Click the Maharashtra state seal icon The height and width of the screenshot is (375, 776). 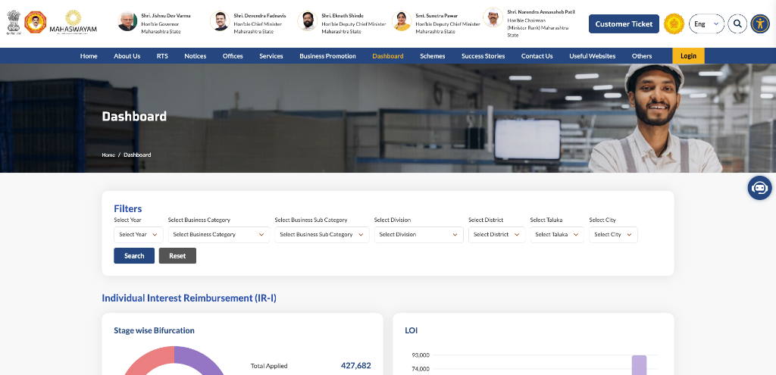(x=674, y=23)
